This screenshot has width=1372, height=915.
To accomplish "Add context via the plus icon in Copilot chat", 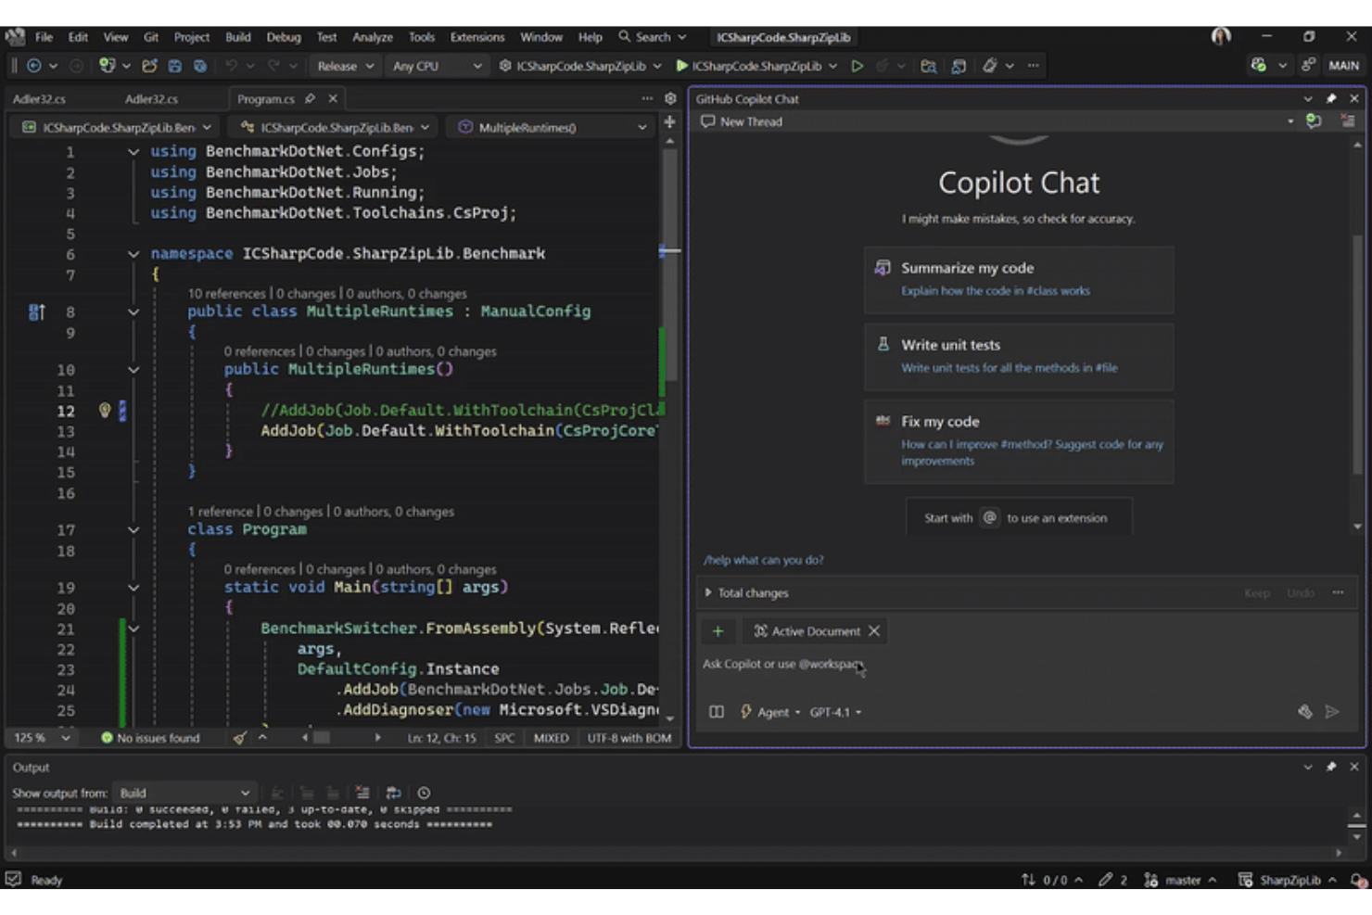I will pyautogui.click(x=718, y=630).
